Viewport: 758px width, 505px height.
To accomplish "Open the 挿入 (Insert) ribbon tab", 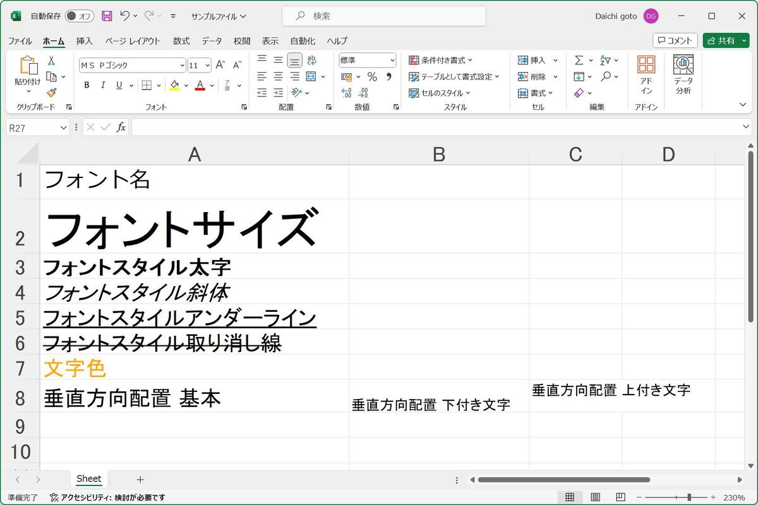I will [85, 41].
